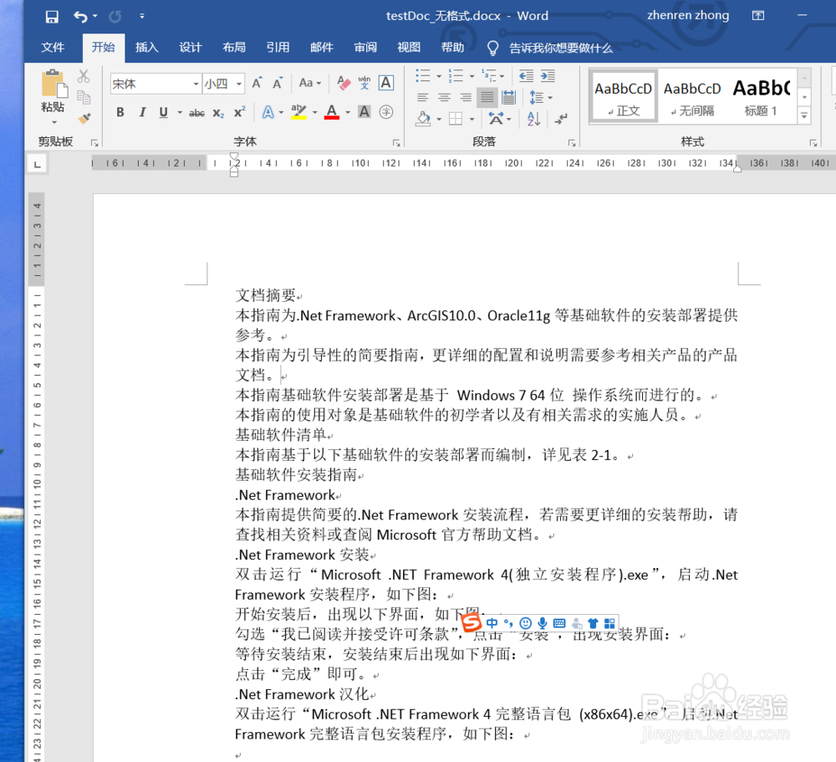836x762 pixels.
Task: Select the 正文 style
Action: (624, 96)
